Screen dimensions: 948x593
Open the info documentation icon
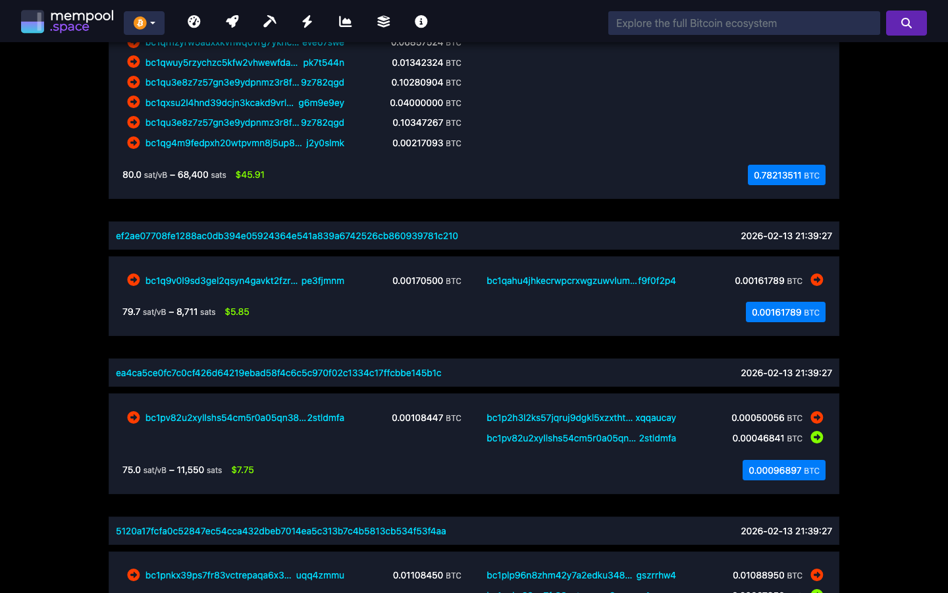[x=421, y=21]
